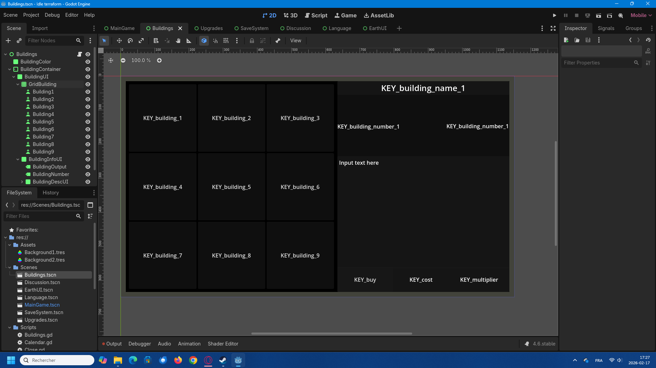Switch to the Script workspace

point(316,15)
